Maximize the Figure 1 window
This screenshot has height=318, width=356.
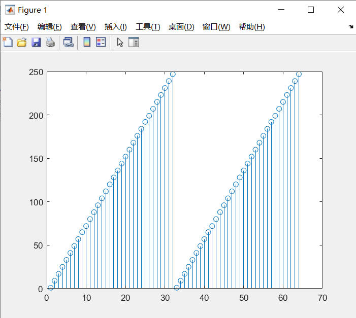coord(311,10)
